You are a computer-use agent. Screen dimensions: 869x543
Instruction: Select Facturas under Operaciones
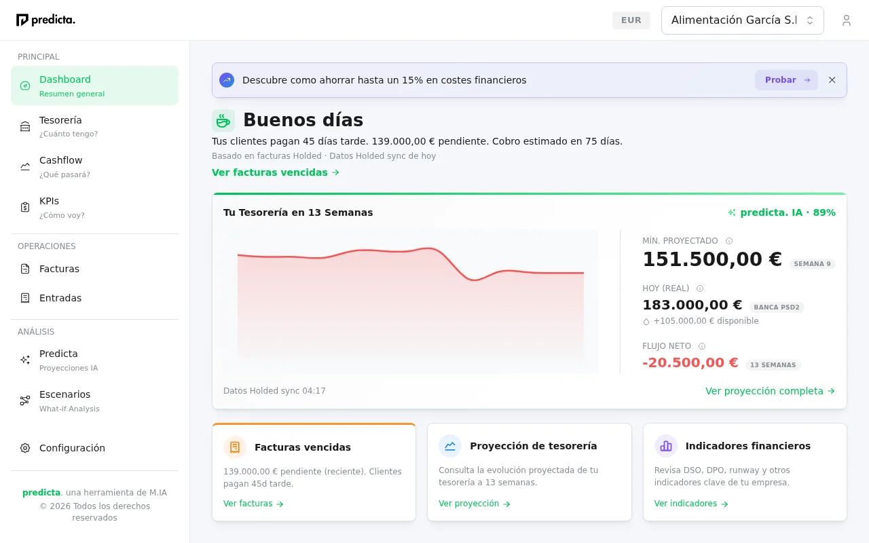click(x=59, y=269)
